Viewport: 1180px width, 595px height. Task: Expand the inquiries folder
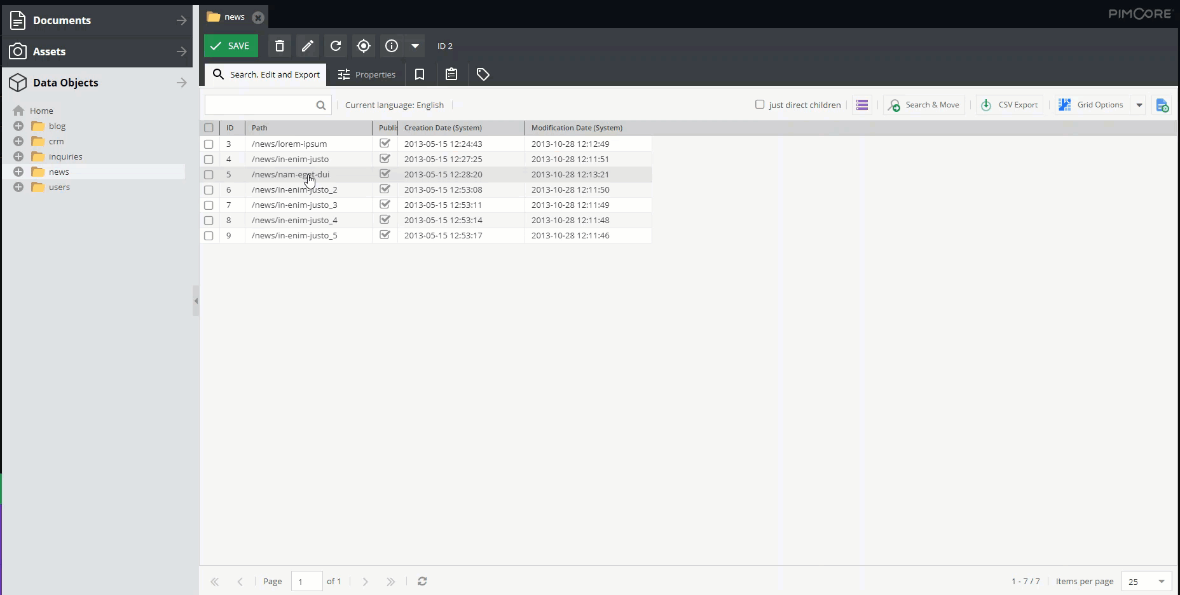click(18, 156)
